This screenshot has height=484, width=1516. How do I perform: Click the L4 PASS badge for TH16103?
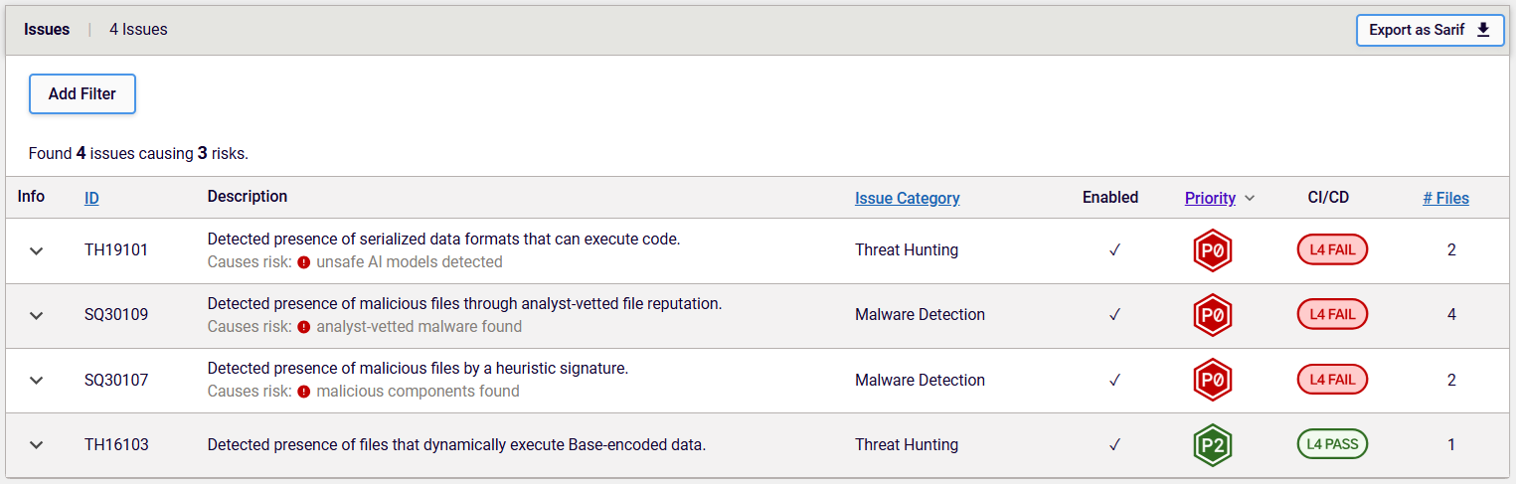click(x=1332, y=444)
